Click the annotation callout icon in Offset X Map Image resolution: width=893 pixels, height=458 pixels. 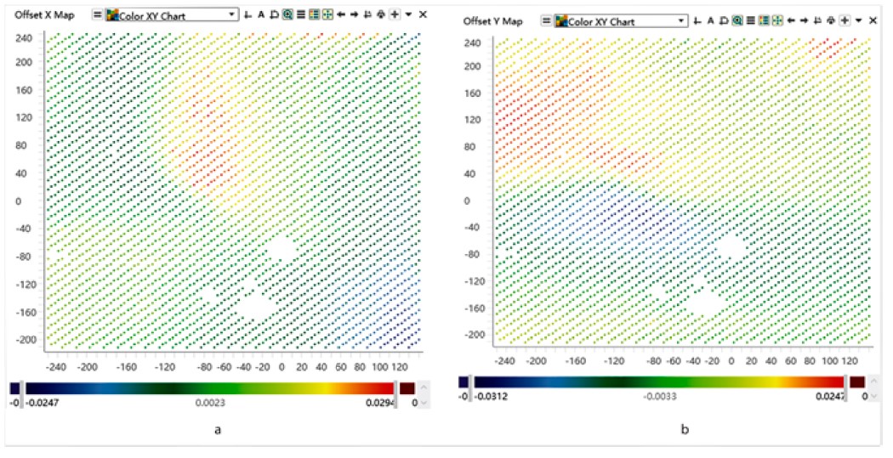pos(274,14)
